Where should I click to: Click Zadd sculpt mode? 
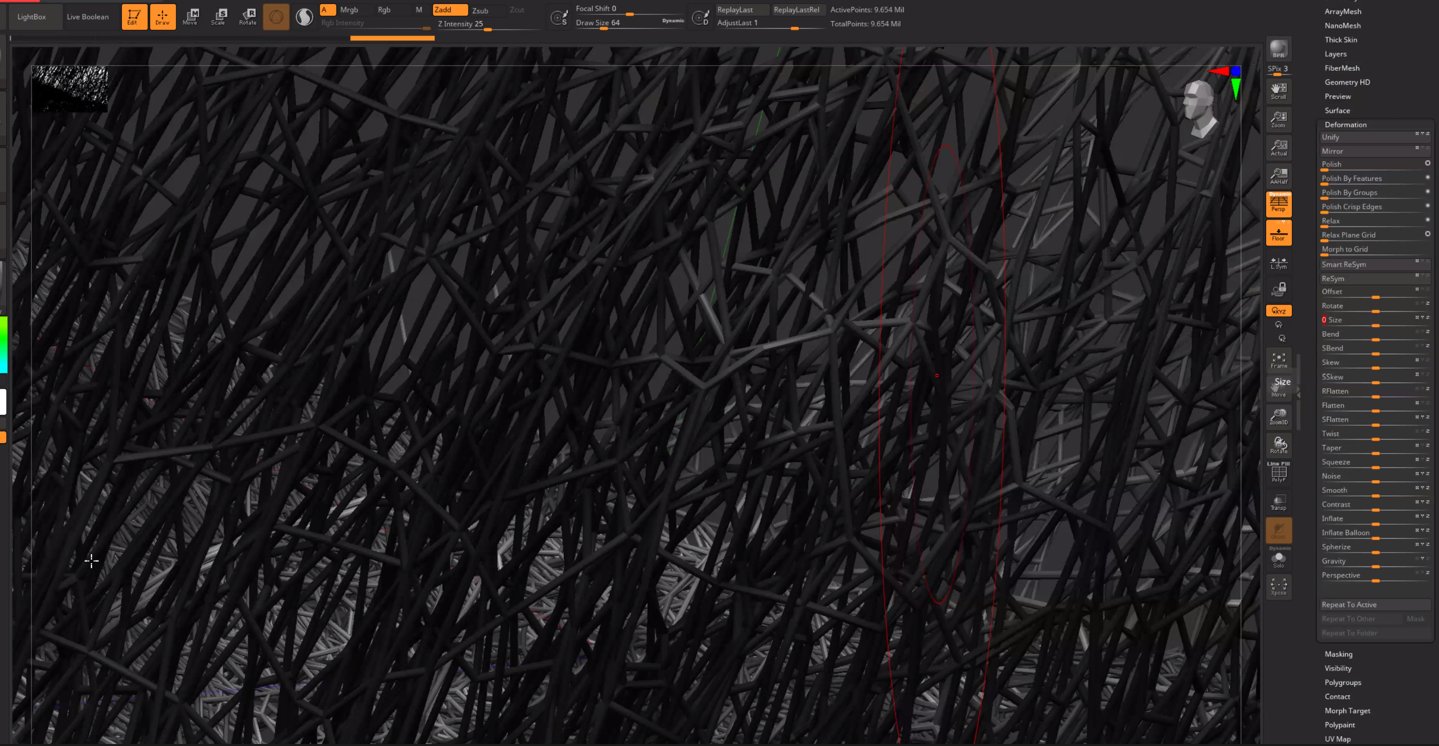(450, 9)
